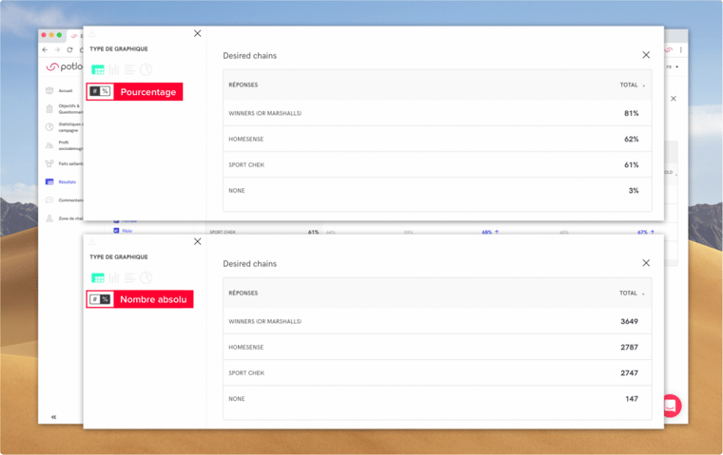Click SPORT CHEK row showing 2747

[x=437, y=373]
